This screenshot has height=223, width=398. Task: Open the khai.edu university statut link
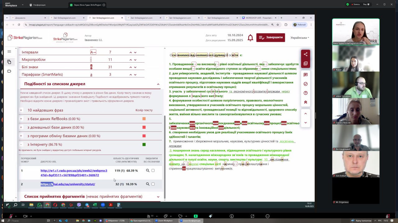tap(68, 184)
